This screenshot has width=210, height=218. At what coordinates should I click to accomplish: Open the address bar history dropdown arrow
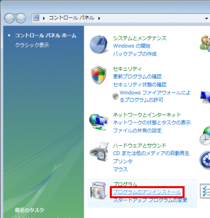click(206, 18)
